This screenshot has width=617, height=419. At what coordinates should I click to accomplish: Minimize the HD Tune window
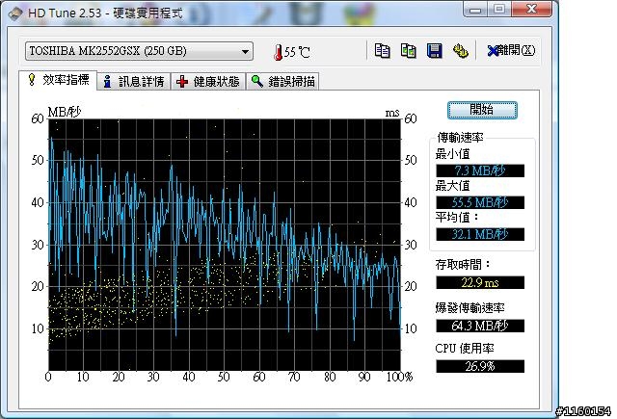click(x=475, y=9)
